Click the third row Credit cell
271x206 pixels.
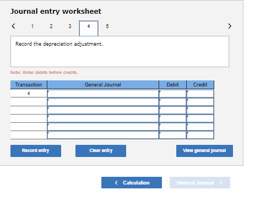coord(200,110)
